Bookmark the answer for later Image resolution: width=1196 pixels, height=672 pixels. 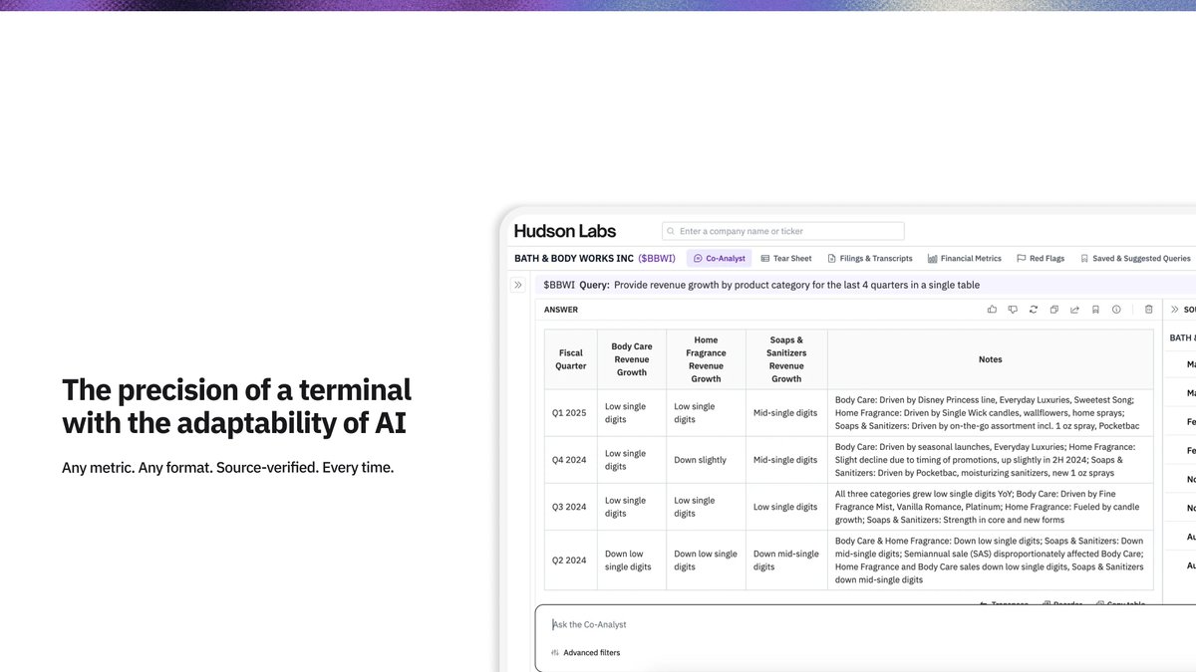click(x=1094, y=310)
